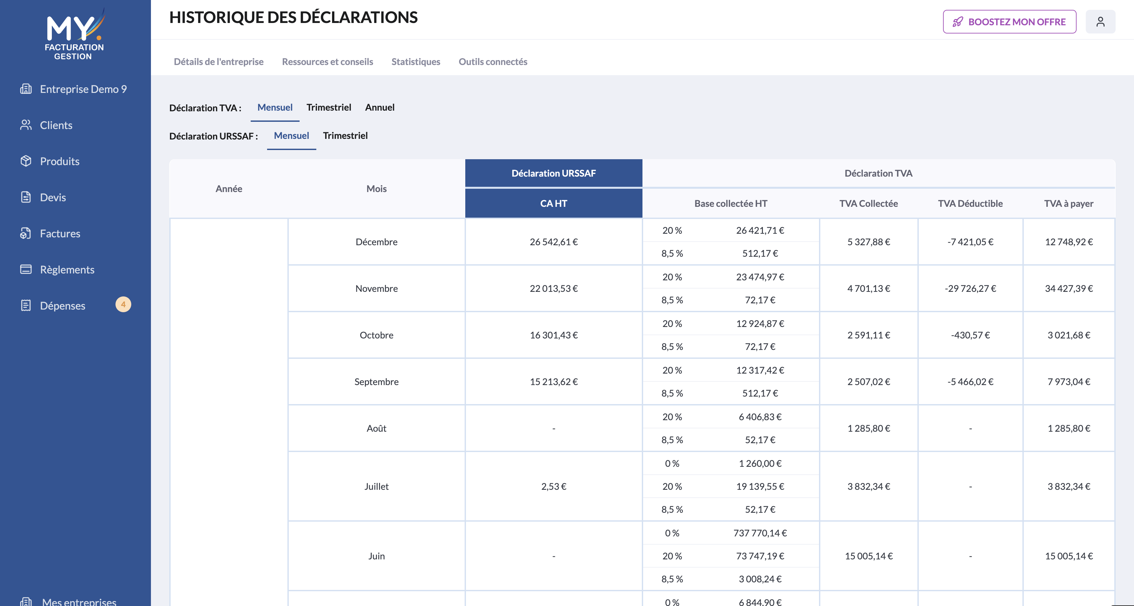Screen dimensions: 1134x606
Task: Open the Statistiques tab
Action: tap(415, 62)
